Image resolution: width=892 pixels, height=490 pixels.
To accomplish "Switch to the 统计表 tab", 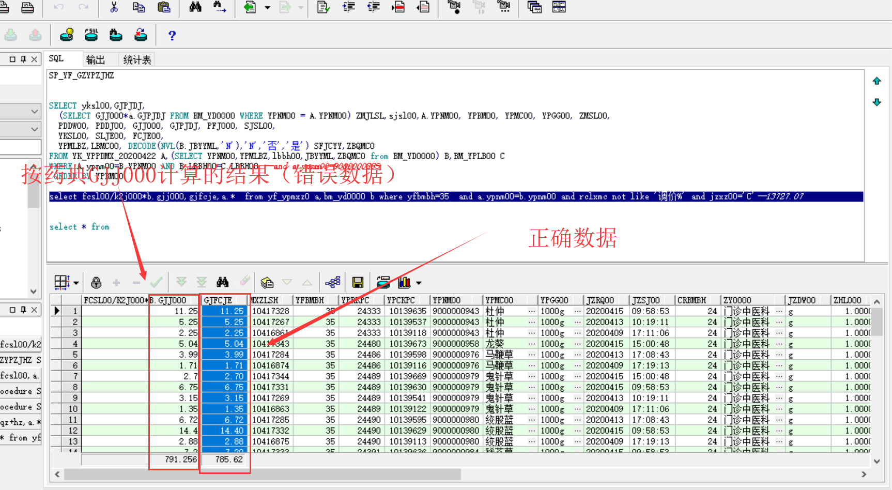I will [x=137, y=60].
